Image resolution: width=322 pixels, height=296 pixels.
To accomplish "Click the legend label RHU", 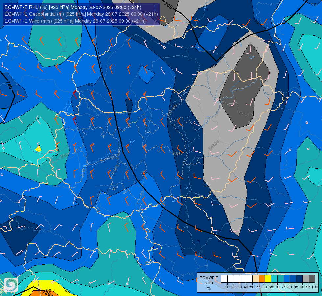I will tap(209, 283).
